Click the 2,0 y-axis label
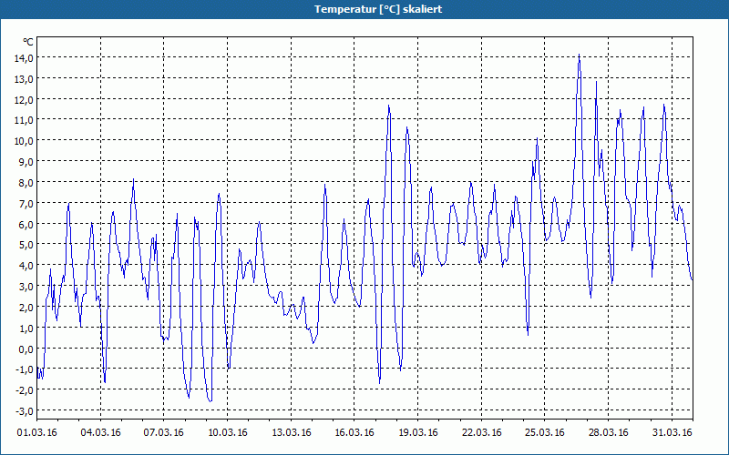Viewport: 729px width, 455px height. pyautogui.click(x=26, y=308)
